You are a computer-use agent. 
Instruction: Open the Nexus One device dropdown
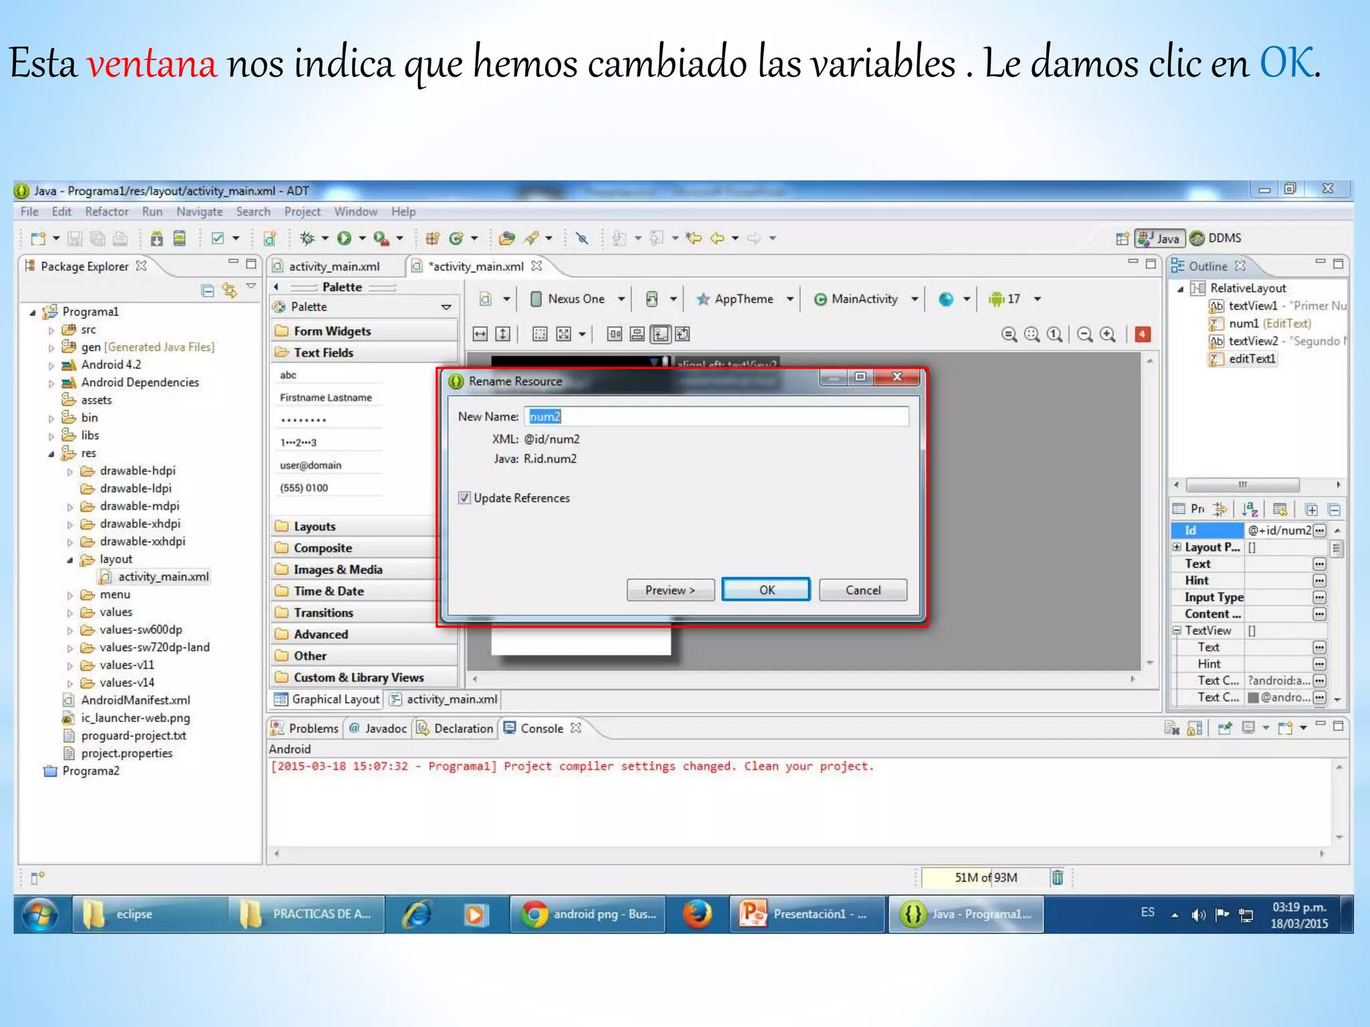578,300
